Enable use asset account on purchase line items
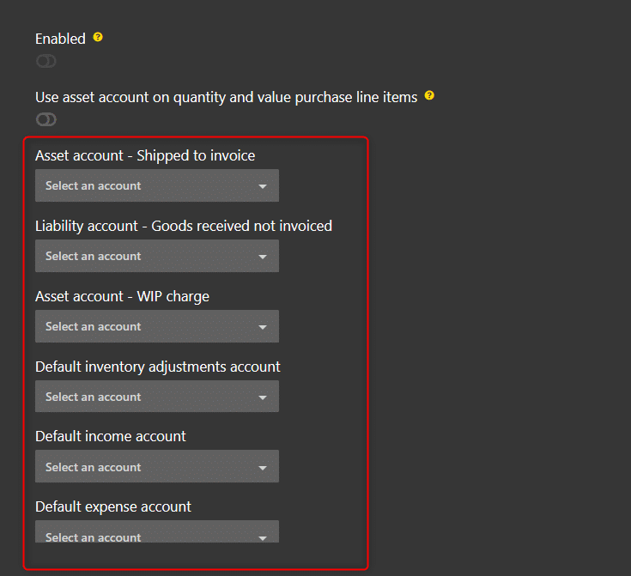 (x=46, y=119)
